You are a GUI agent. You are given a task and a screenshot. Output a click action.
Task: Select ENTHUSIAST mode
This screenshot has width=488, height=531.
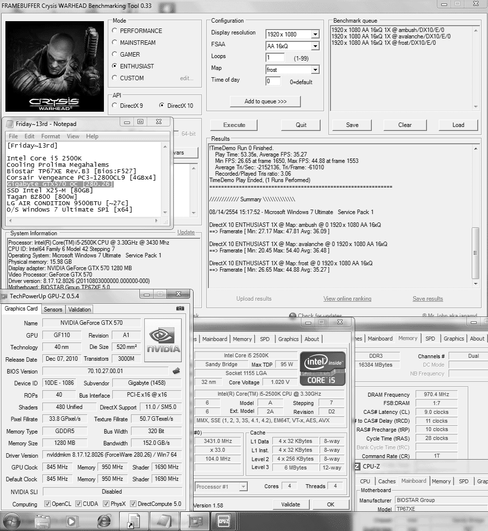tap(115, 66)
